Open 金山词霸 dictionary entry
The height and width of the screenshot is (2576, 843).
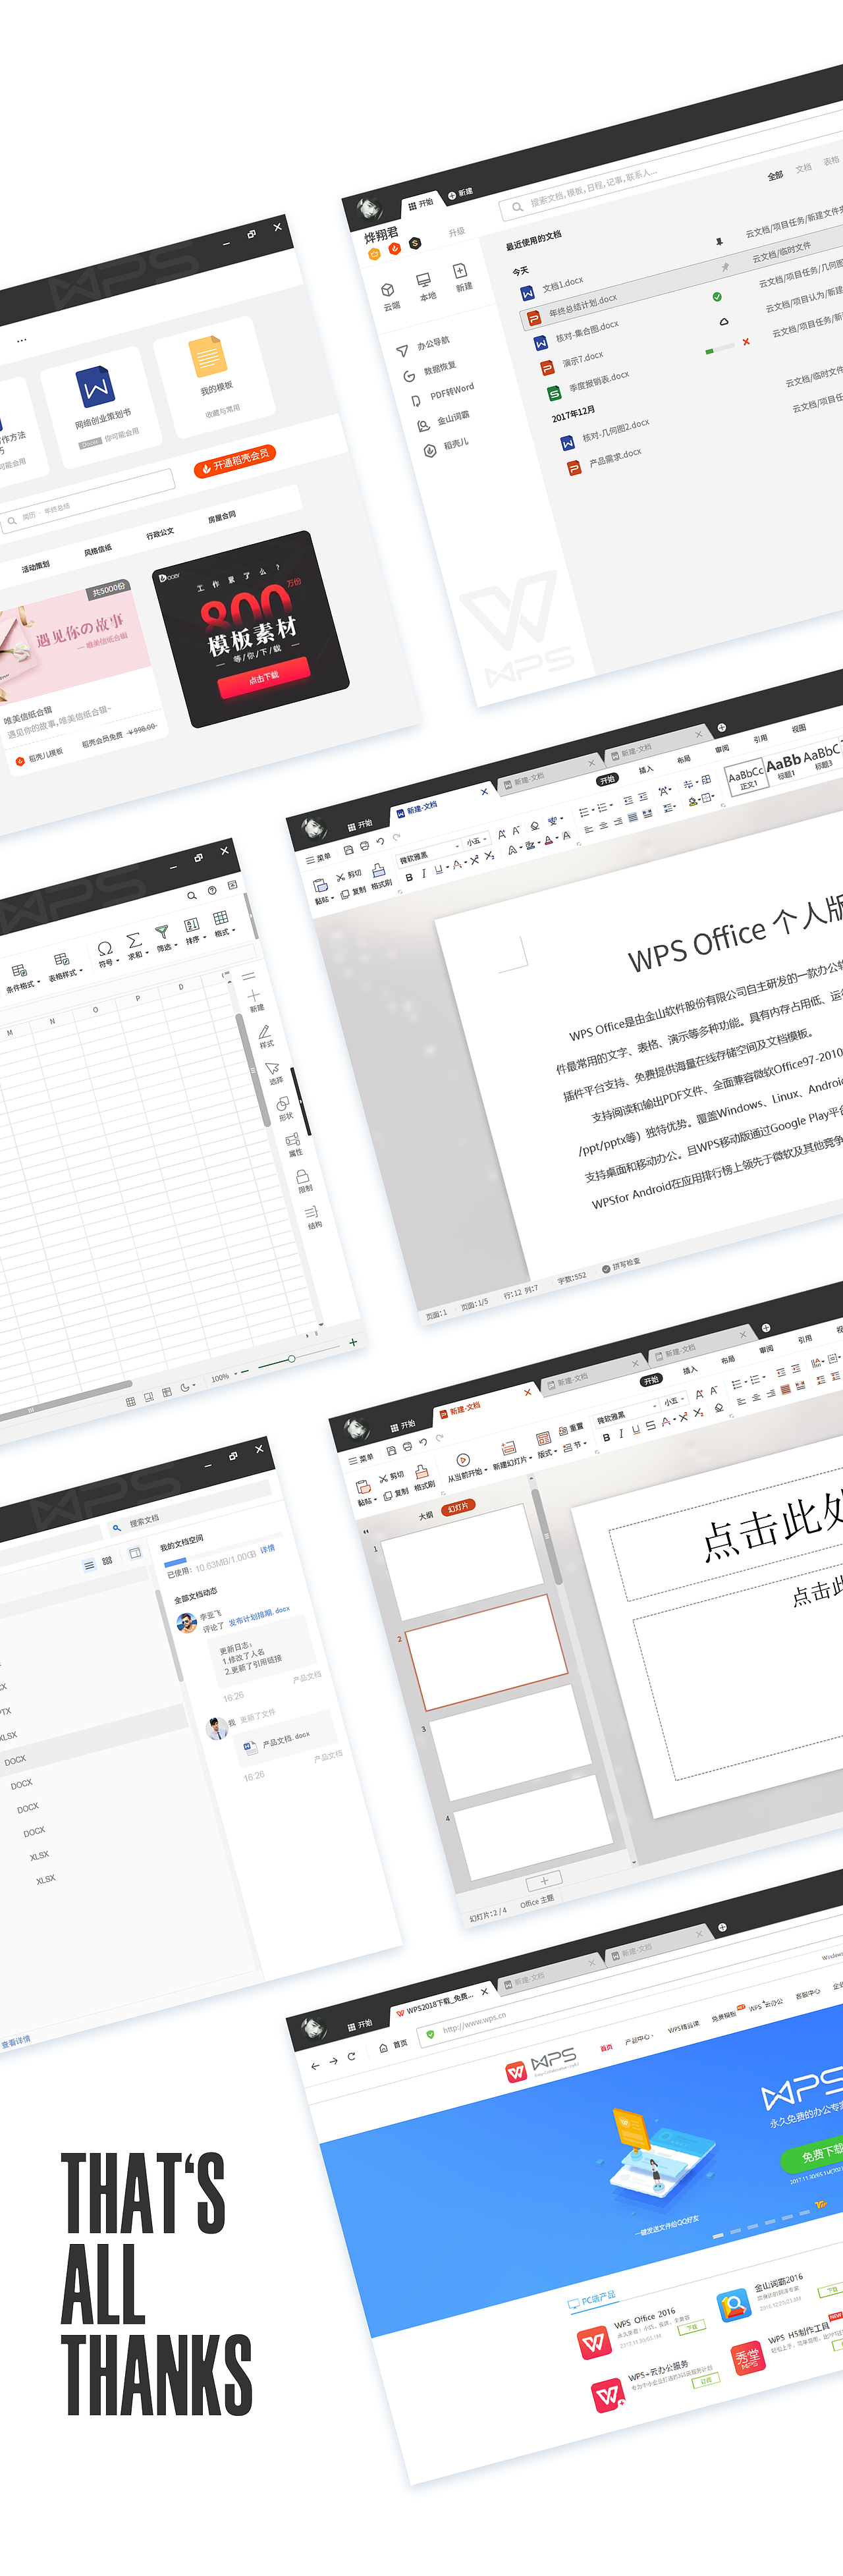pos(444,421)
